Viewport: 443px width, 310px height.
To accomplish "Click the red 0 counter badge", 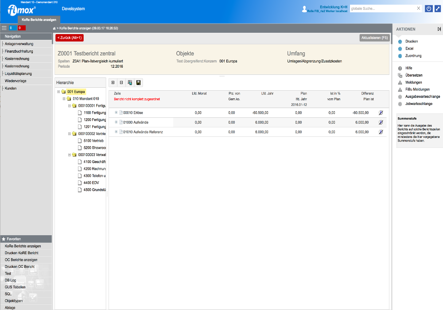I will coord(21,28).
